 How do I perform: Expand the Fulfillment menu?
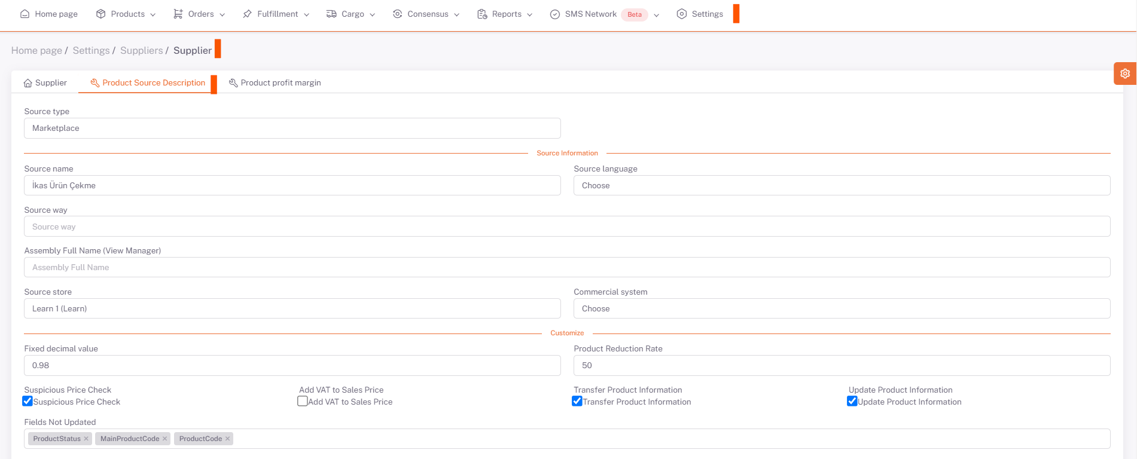(x=276, y=14)
